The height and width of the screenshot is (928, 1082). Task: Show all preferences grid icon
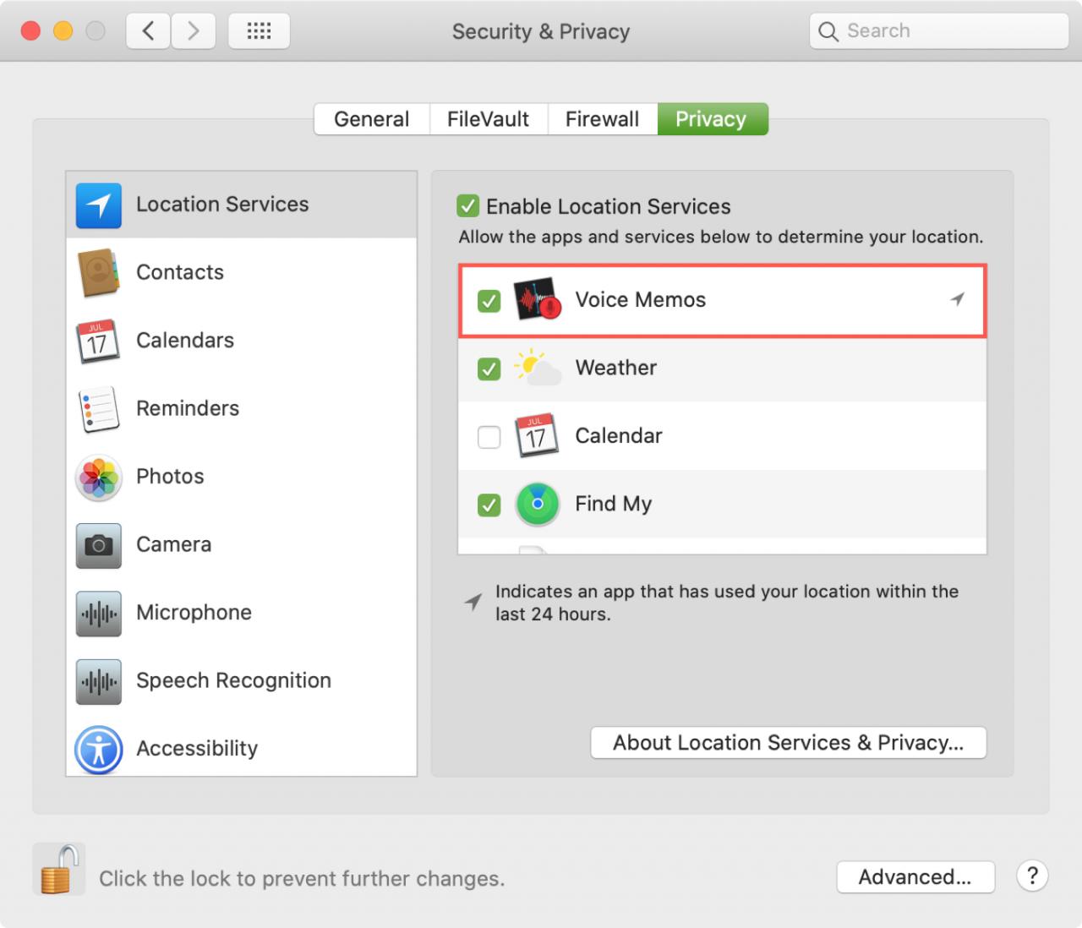pyautogui.click(x=259, y=31)
